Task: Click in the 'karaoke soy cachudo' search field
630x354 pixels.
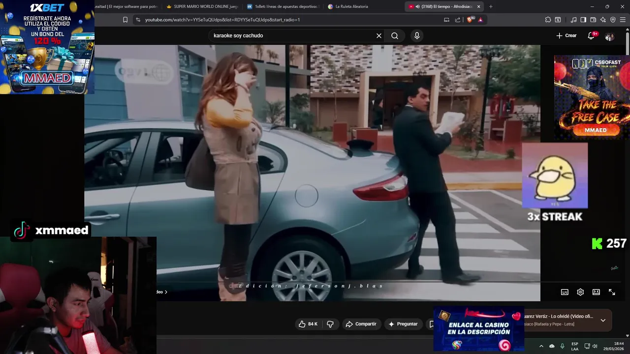Action: click(x=292, y=35)
